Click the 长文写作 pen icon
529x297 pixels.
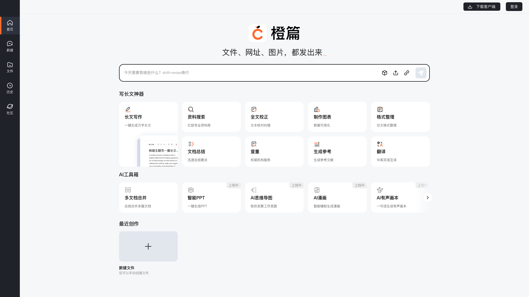pos(128,109)
